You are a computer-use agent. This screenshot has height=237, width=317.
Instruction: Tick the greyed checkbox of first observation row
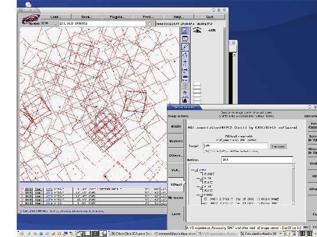[205, 199]
